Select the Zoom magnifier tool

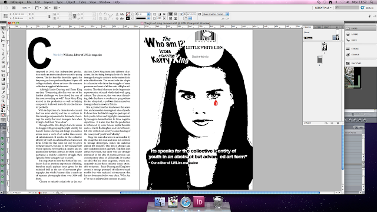[3, 101]
